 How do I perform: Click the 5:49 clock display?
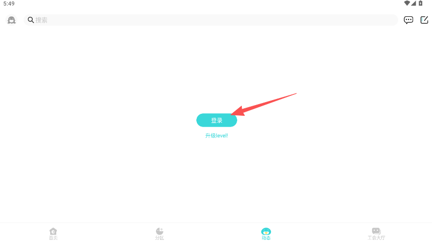9,4
